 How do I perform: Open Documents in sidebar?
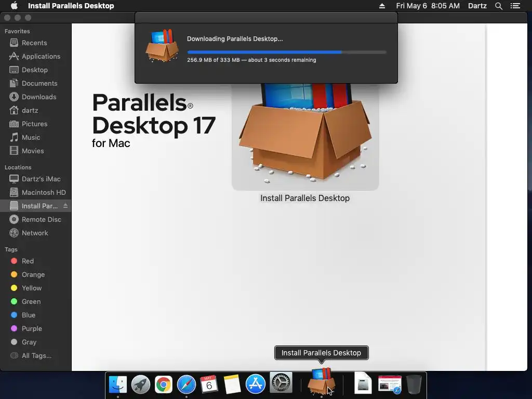[36, 84]
